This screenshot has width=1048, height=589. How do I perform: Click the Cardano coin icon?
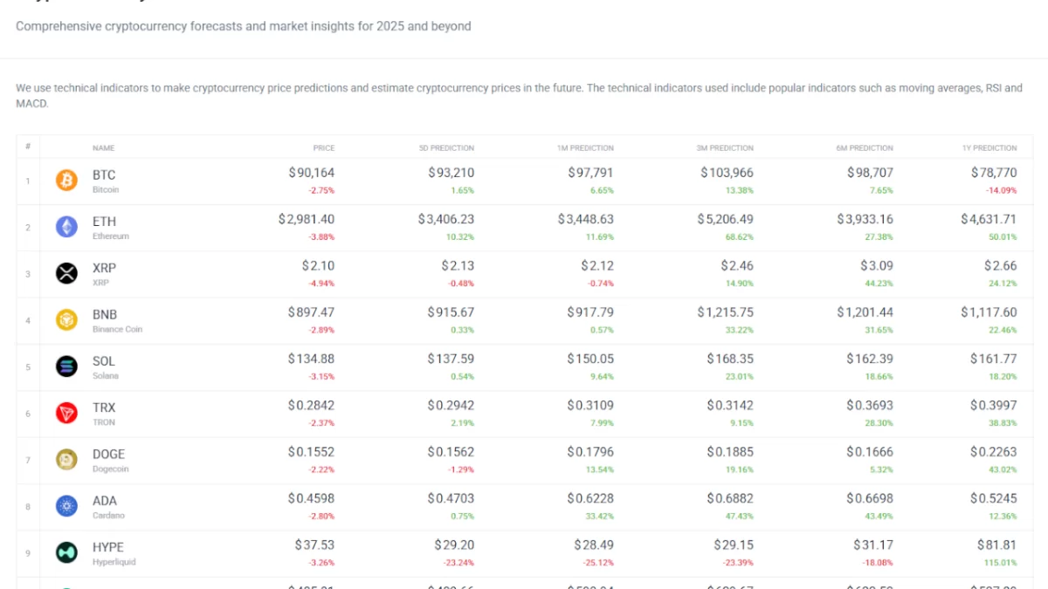pyautogui.click(x=67, y=506)
